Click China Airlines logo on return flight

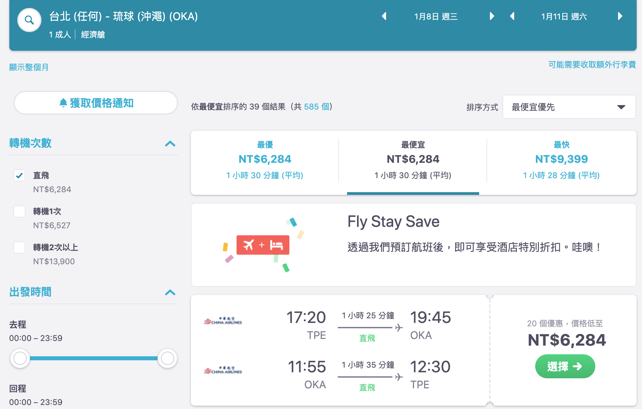click(223, 370)
